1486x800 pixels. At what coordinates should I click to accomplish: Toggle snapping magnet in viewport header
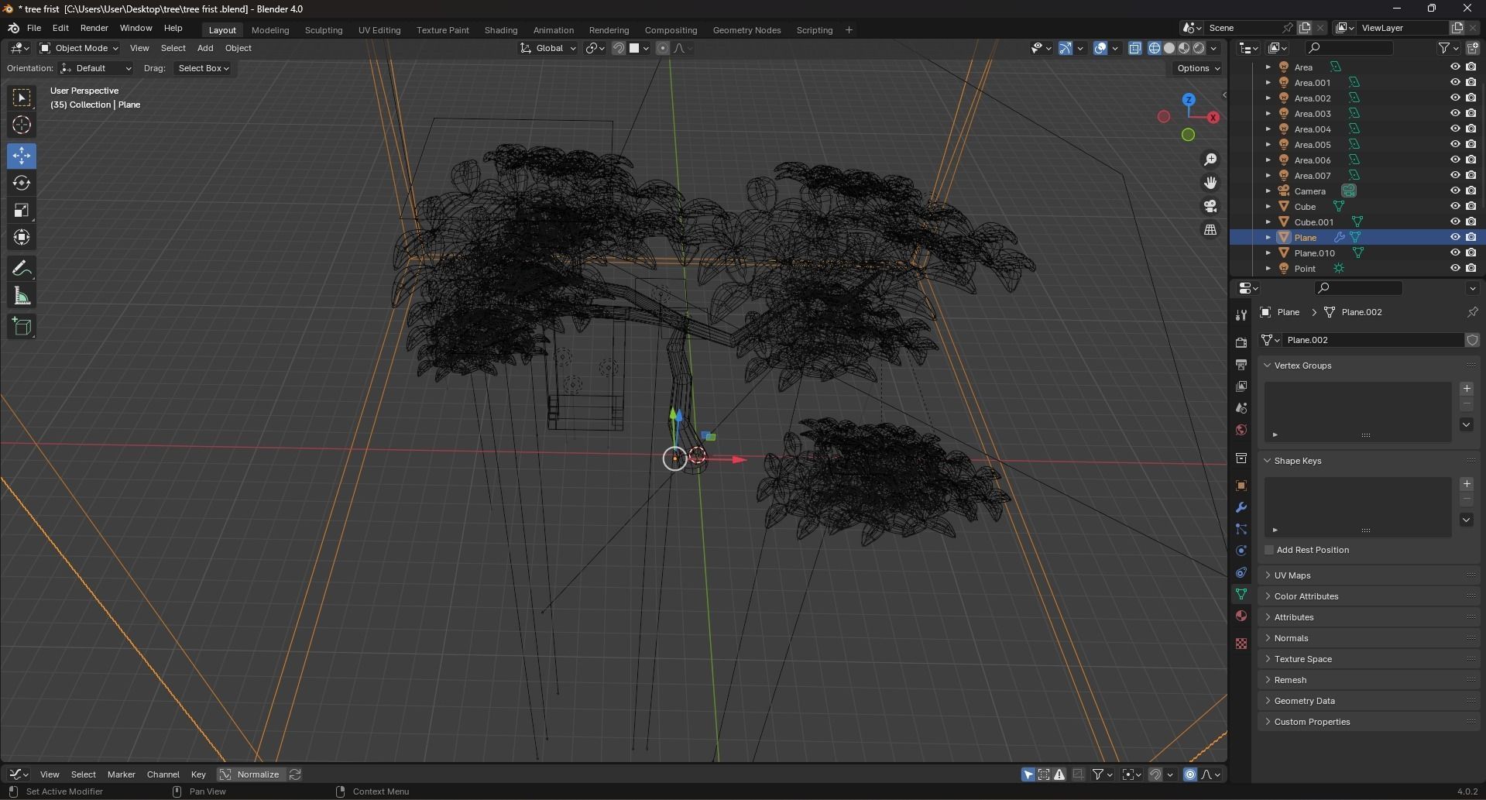[619, 48]
